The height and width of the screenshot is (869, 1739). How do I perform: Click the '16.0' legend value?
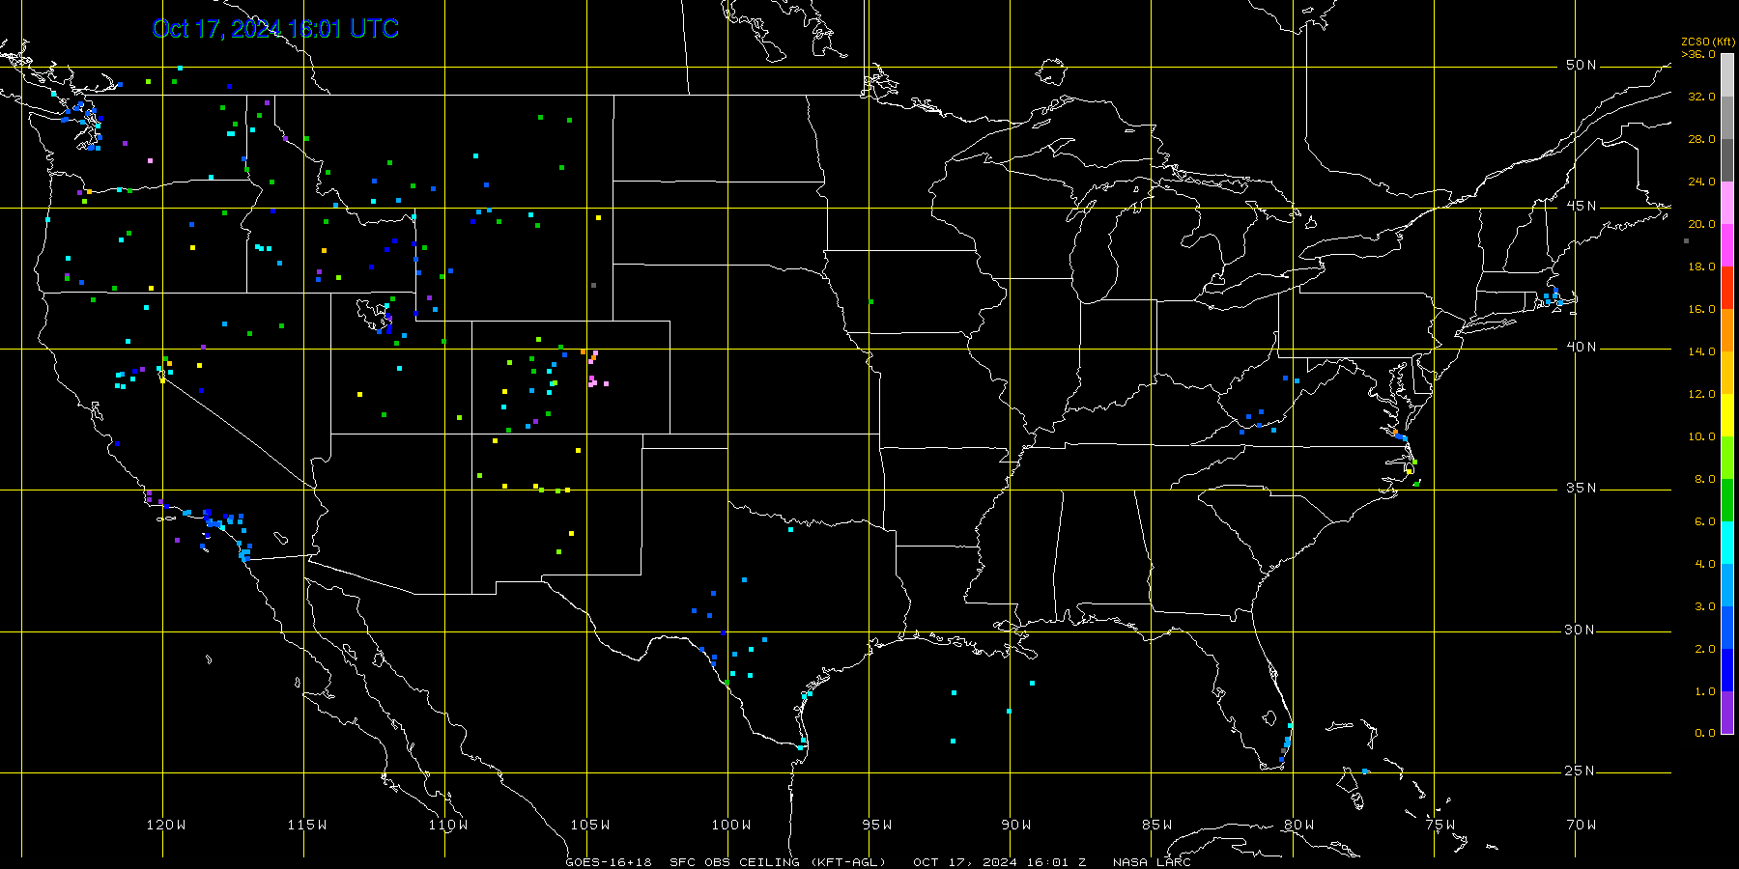pyautogui.click(x=1702, y=309)
